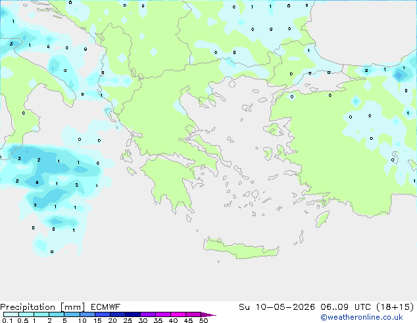Open the weatheronline.co.uk copyright link
Screen dimensions: 417x323
pos(362,317)
